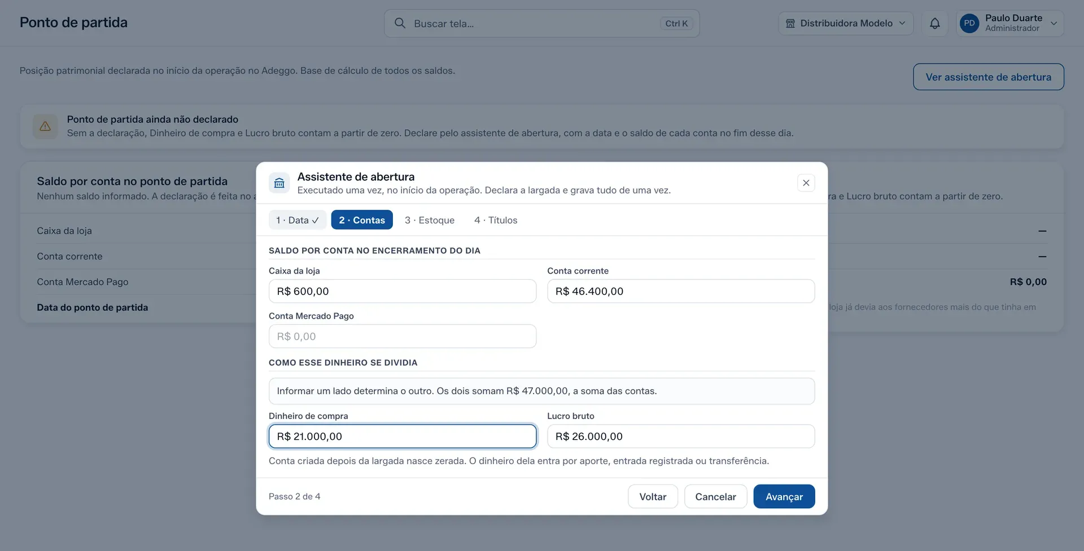Click "Ponto de partida ainda não declarado" heading
The height and width of the screenshot is (551, 1084).
tap(152, 119)
